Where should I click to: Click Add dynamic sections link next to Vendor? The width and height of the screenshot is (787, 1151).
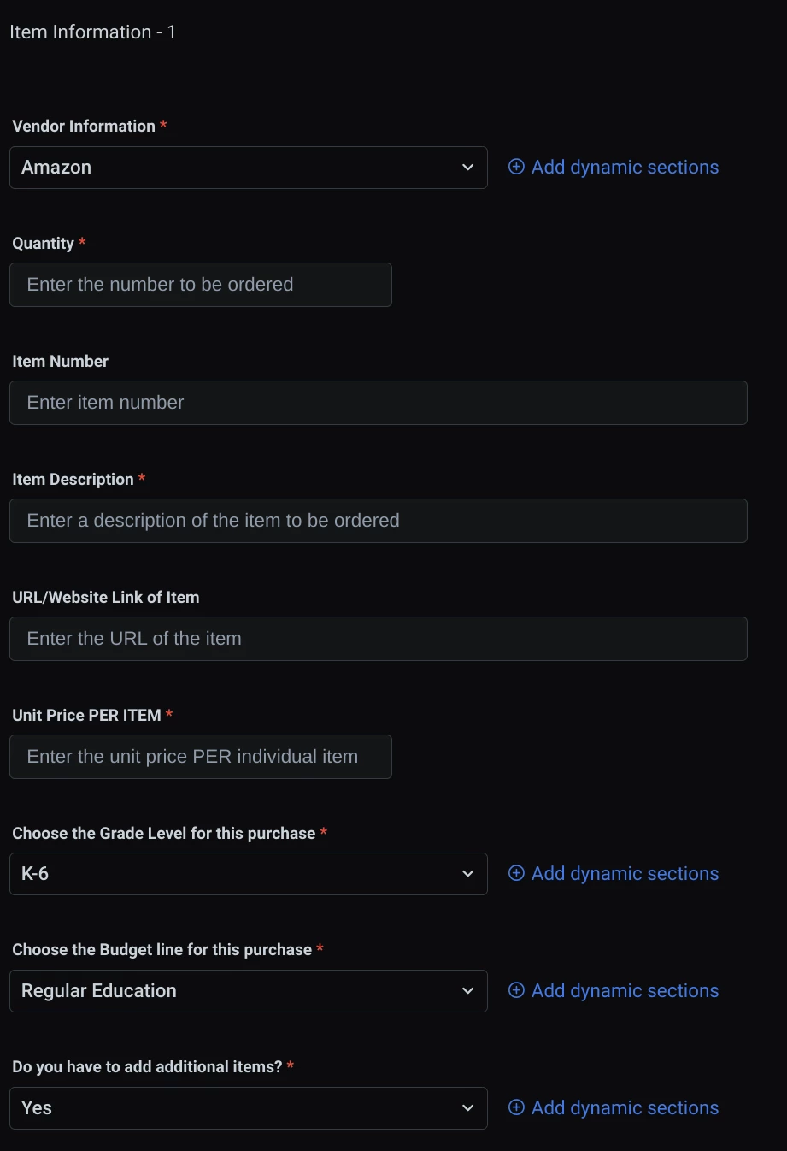[625, 167]
